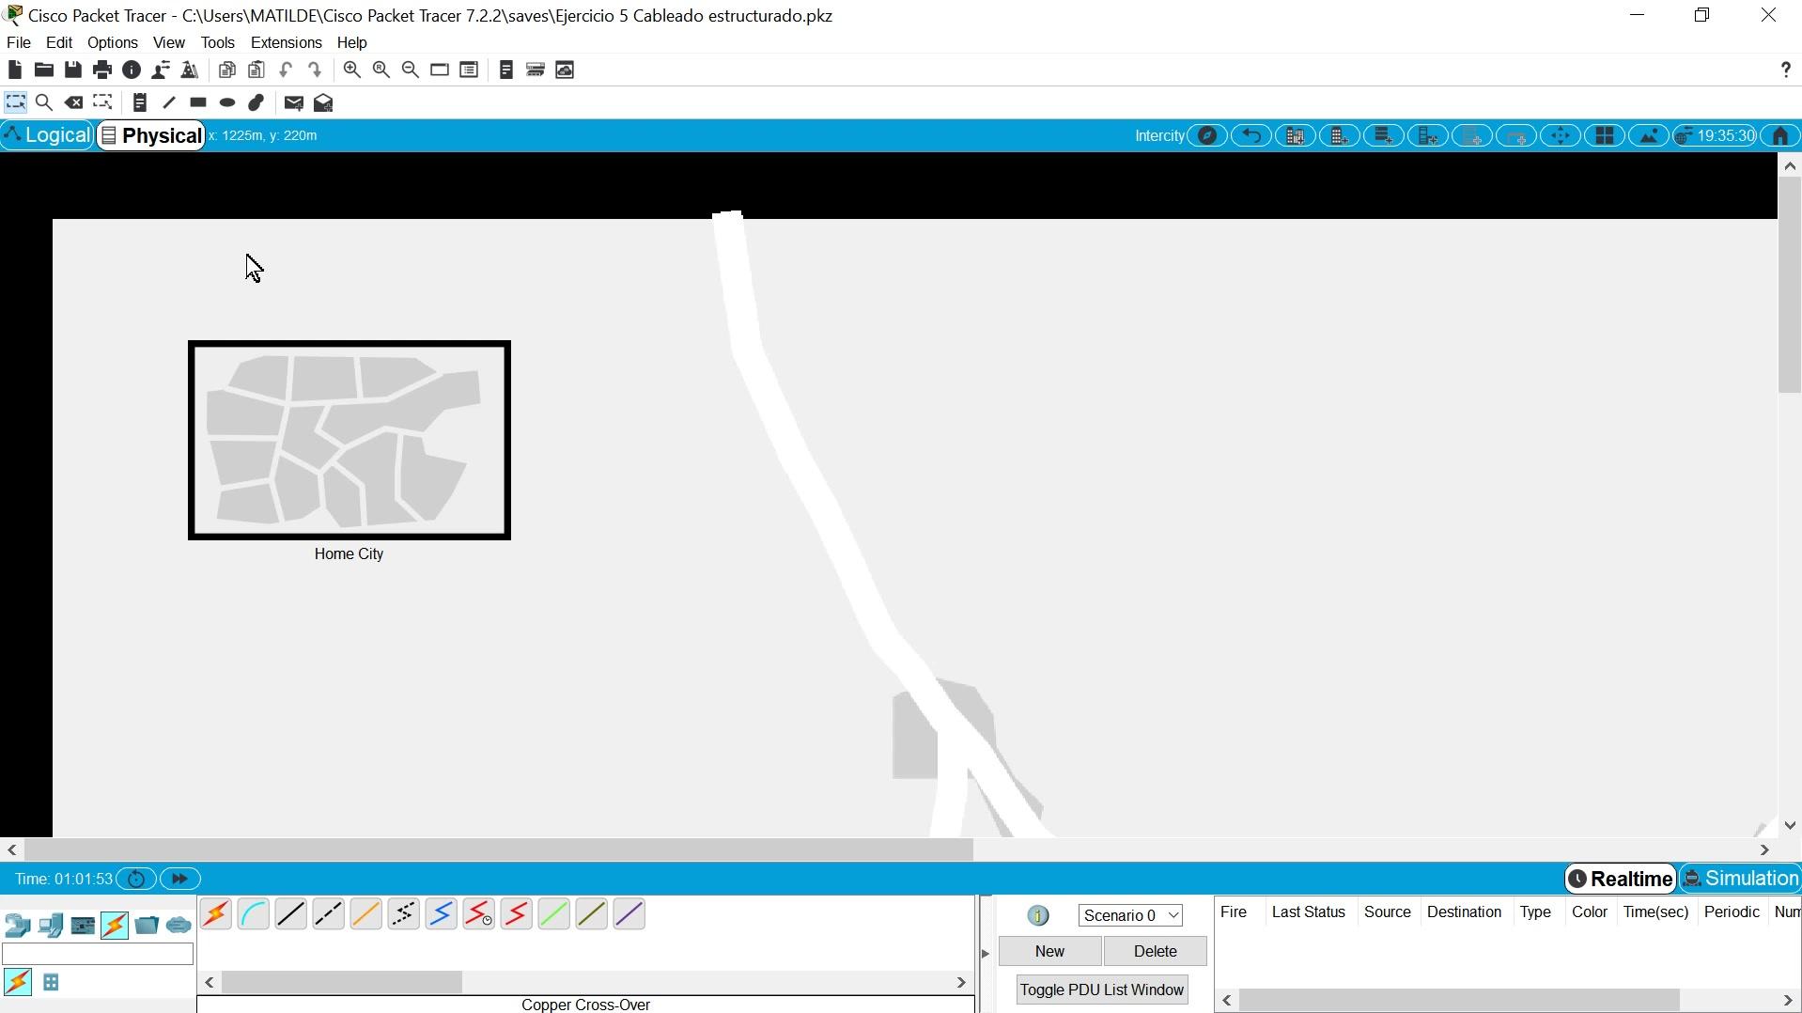This screenshot has height=1013, width=1802.
Task: Save the project with the floppy disk icon
Action: point(73,70)
